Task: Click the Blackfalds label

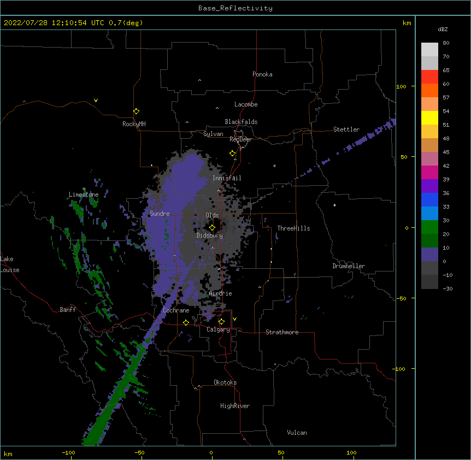Action: coord(241,122)
